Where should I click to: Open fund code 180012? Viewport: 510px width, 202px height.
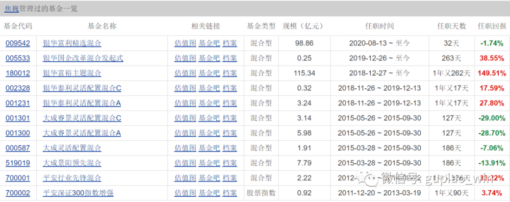17,73
